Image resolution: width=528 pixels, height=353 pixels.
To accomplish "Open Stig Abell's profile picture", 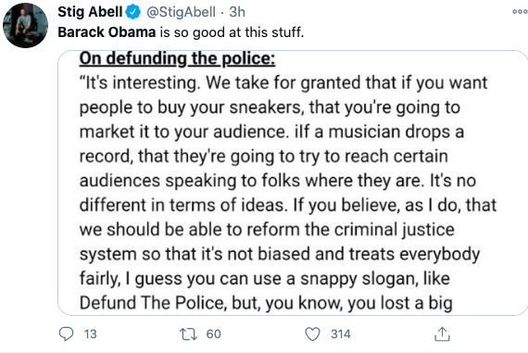I will coord(26,25).
